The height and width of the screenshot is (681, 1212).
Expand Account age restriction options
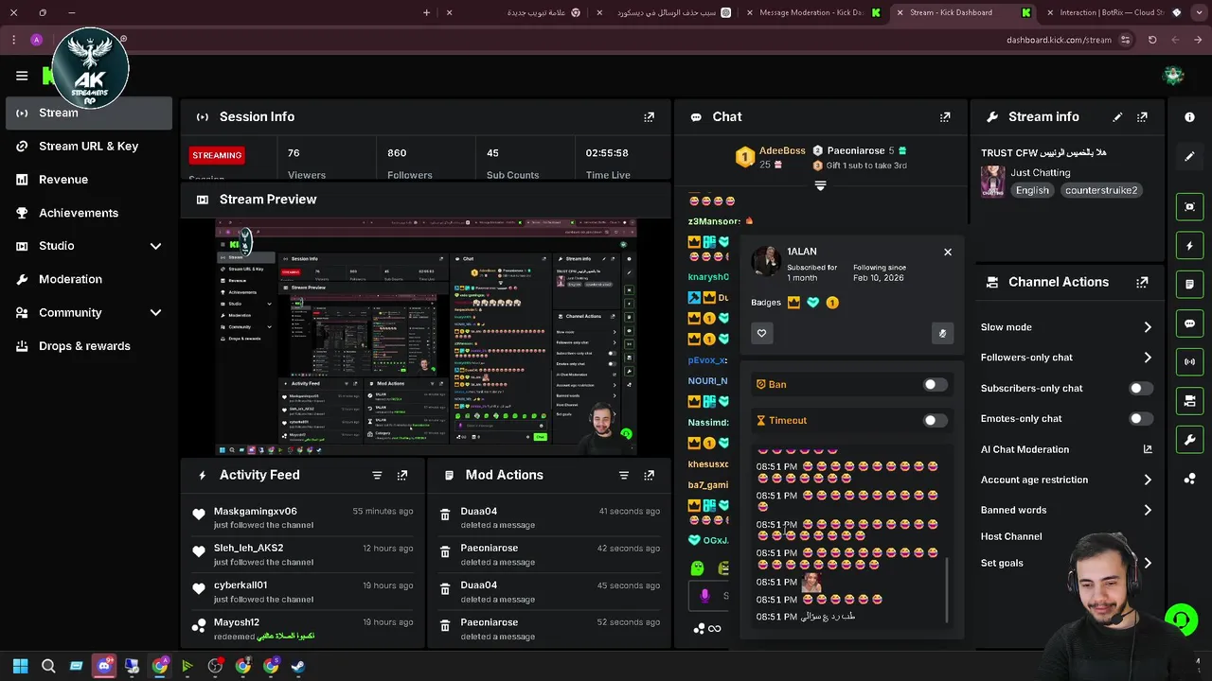point(1148,480)
